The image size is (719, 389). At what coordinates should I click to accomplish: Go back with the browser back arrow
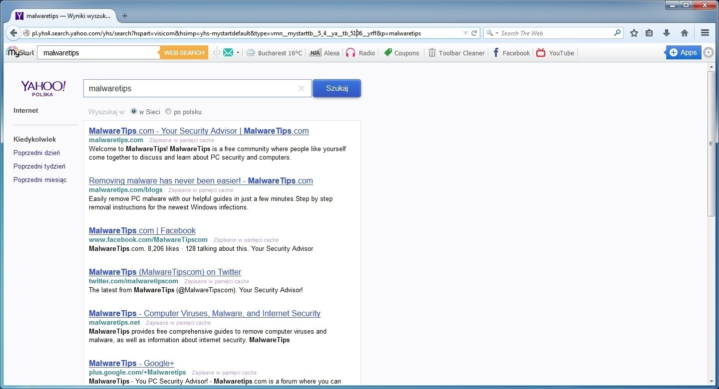13,33
